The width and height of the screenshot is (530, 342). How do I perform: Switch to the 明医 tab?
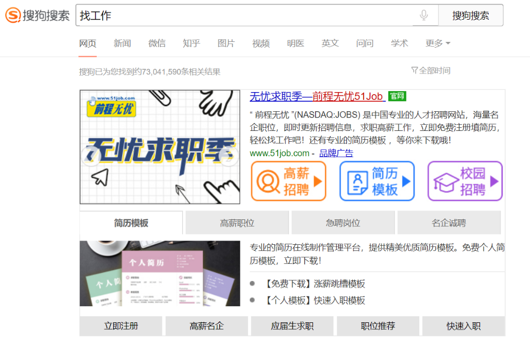tap(295, 43)
